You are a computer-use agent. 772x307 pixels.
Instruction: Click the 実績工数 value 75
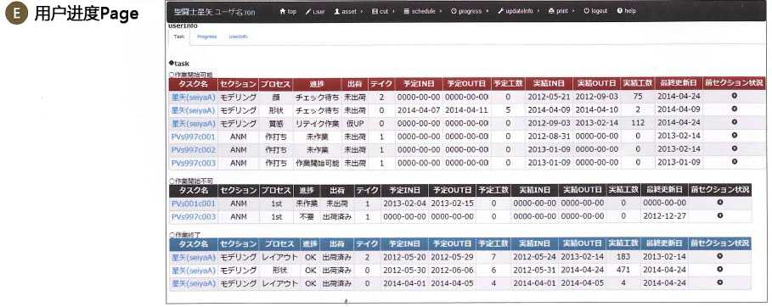[637, 97]
